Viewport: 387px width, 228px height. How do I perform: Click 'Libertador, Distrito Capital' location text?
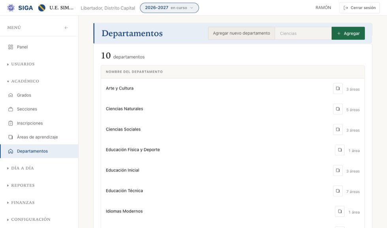[x=108, y=8]
